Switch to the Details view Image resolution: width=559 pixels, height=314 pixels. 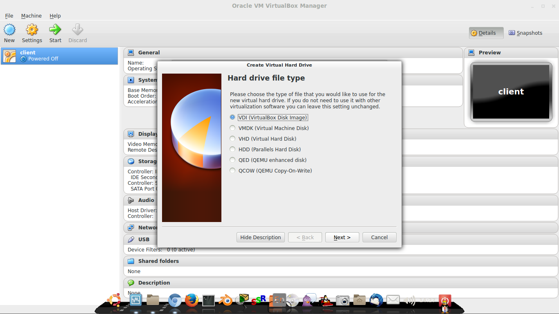[486, 33]
